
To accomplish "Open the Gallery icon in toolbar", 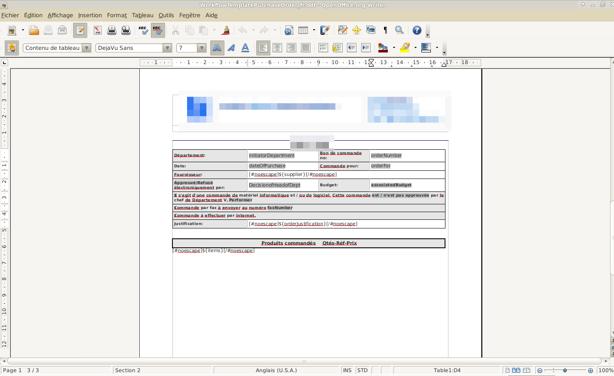I will tap(371, 30).
